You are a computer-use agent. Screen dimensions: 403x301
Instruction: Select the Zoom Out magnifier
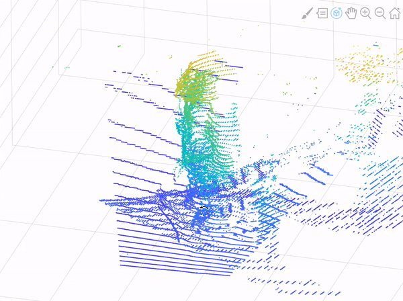380,13
